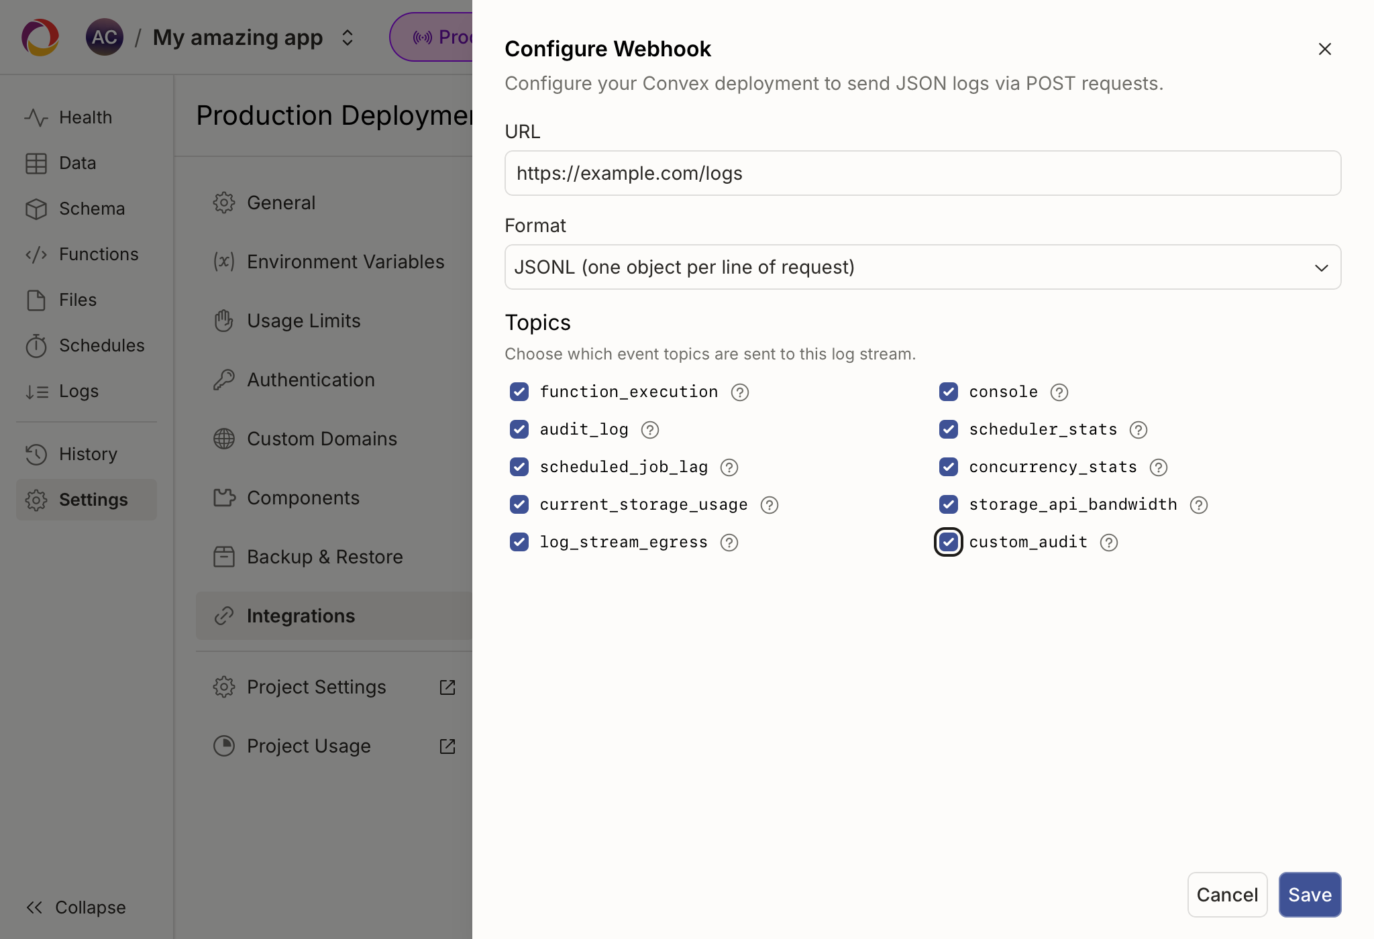Open Authentication settings
The height and width of the screenshot is (939, 1374).
(334, 380)
